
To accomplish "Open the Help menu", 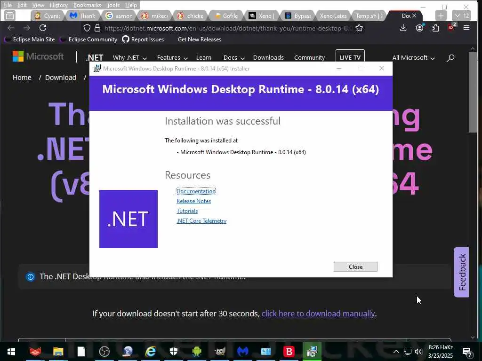I will click(131, 5).
